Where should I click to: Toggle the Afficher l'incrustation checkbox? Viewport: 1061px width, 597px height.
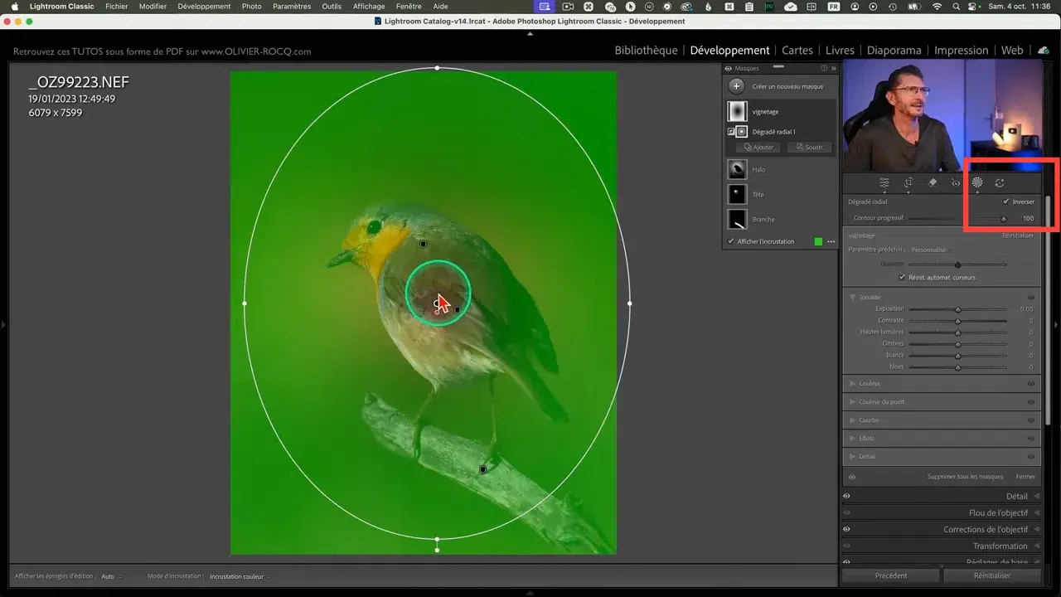(x=729, y=241)
